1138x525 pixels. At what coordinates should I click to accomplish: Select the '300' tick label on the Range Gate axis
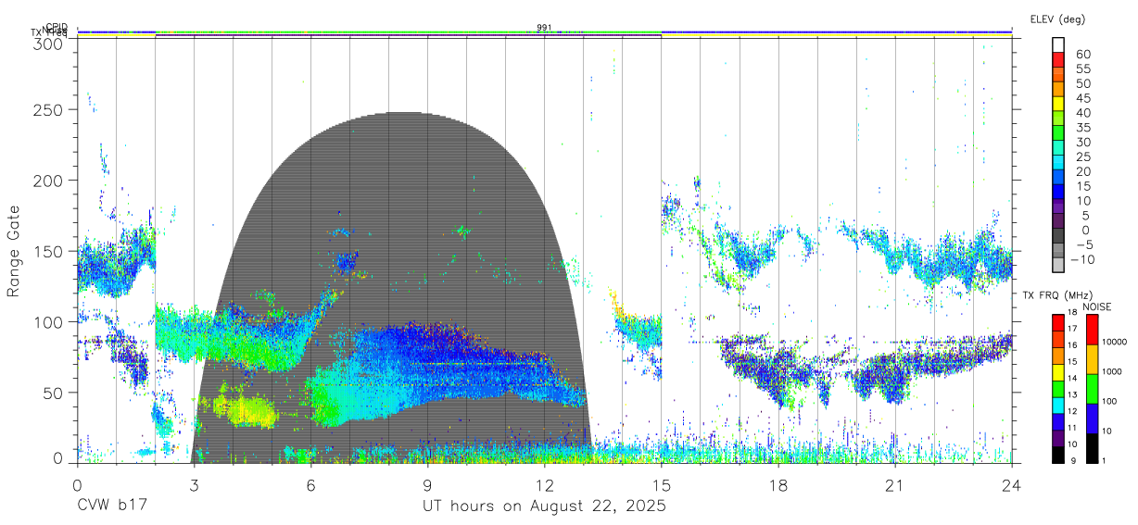click(49, 43)
